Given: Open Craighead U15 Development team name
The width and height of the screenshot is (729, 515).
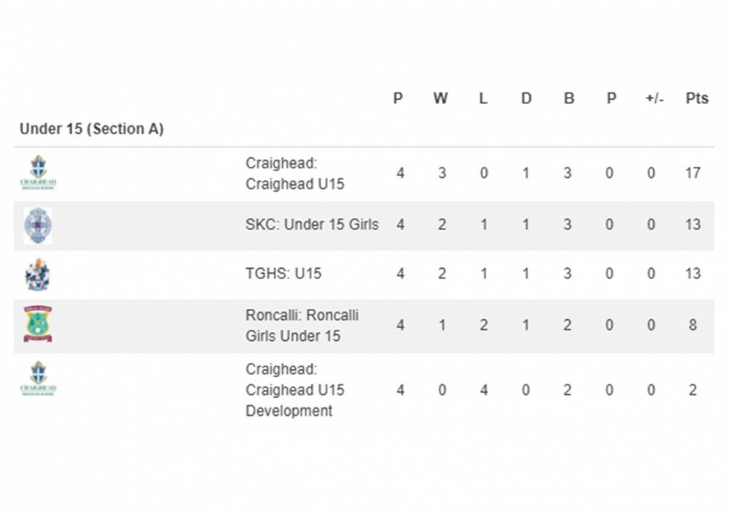Looking at the screenshot, I should click(x=295, y=390).
